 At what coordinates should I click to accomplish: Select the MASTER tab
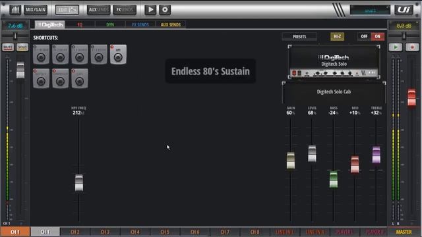click(404, 232)
